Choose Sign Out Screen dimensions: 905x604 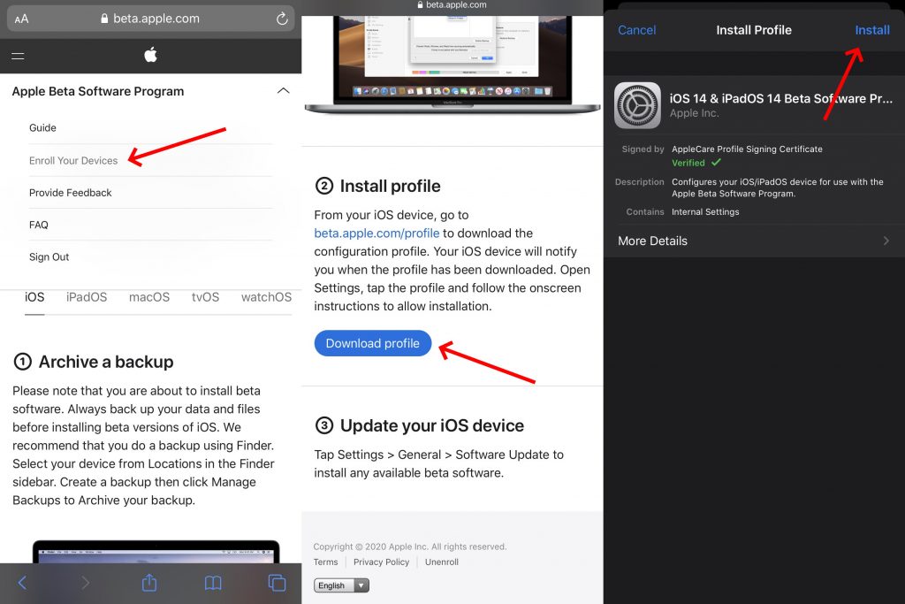pos(49,257)
